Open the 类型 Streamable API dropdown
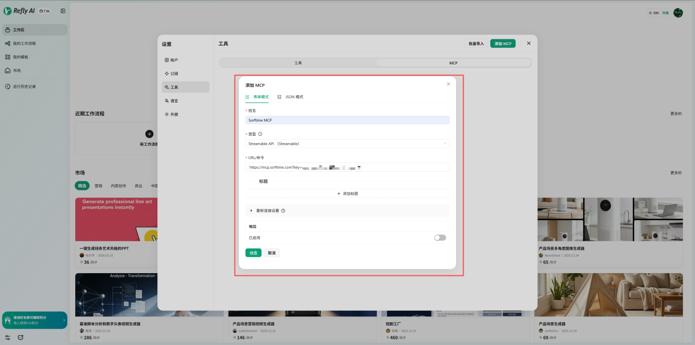Screen dimensions: 695x345 pyautogui.click(x=347, y=144)
